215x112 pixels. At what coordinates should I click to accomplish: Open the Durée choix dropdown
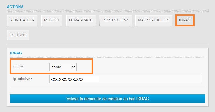(x=63, y=67)
